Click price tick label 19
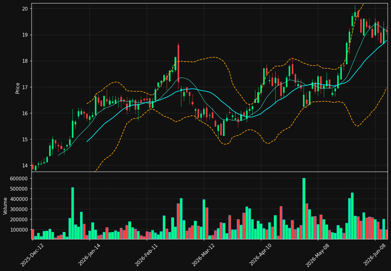Image resolution: width=391 pixels, height=271 pixels. pos(25,35)
